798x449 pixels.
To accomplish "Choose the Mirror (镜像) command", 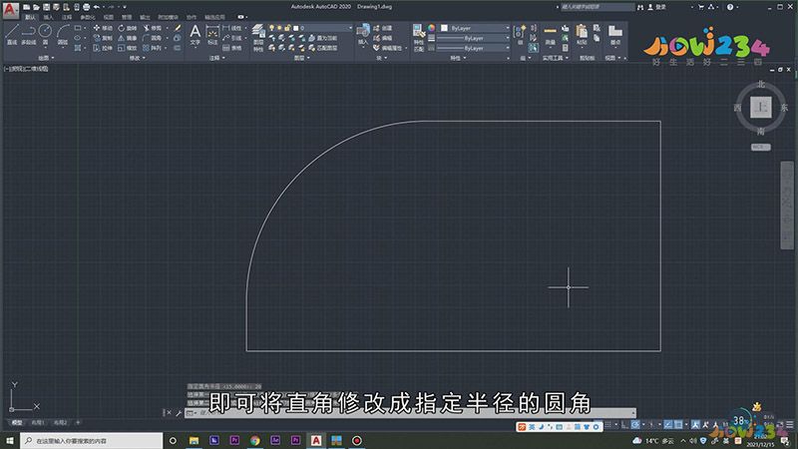I will click(x=128, y=38).
